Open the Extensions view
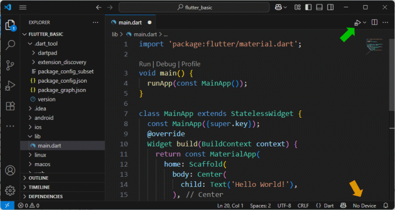This screenshot has height=210, width=395. tap(10, 106)
